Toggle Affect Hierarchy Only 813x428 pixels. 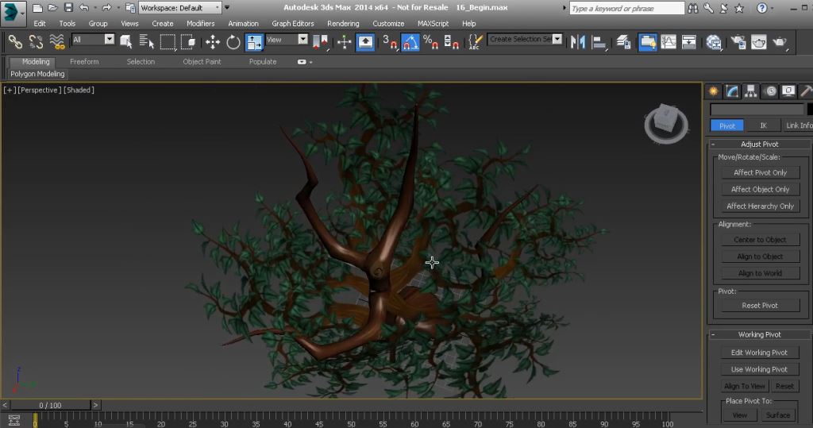click(x=760, y=206)
